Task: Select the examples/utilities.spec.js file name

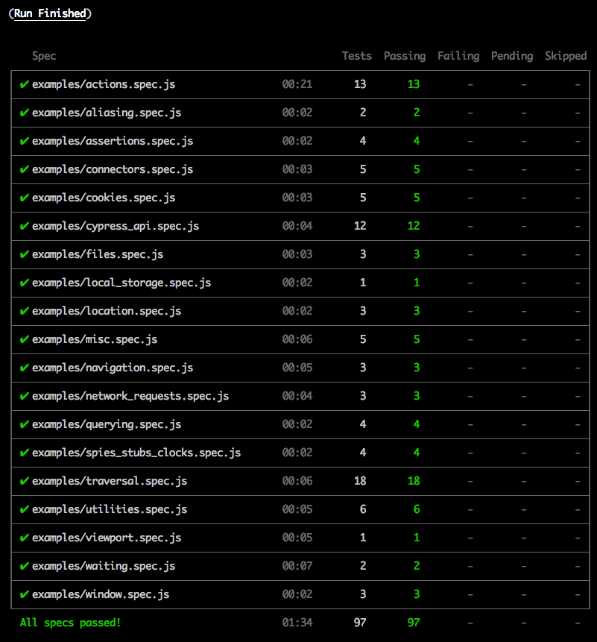Action: click(x=110, y=509)
